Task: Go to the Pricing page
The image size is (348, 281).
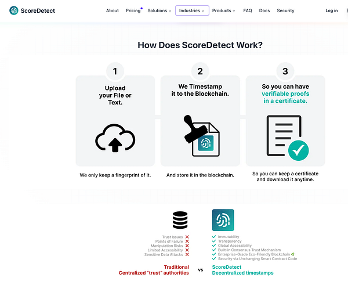Action: [133, 10]
